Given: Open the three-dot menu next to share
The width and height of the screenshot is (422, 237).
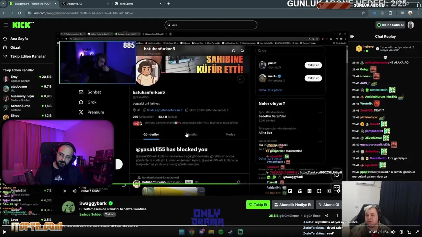Looking at the screenshot, I should pos(337,216).
